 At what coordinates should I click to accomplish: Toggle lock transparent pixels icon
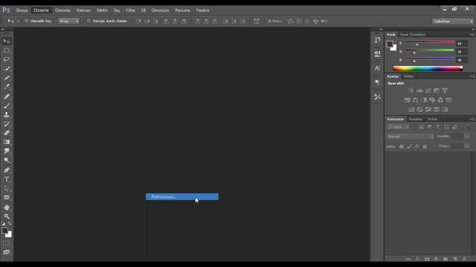click(x=402, y=147)
